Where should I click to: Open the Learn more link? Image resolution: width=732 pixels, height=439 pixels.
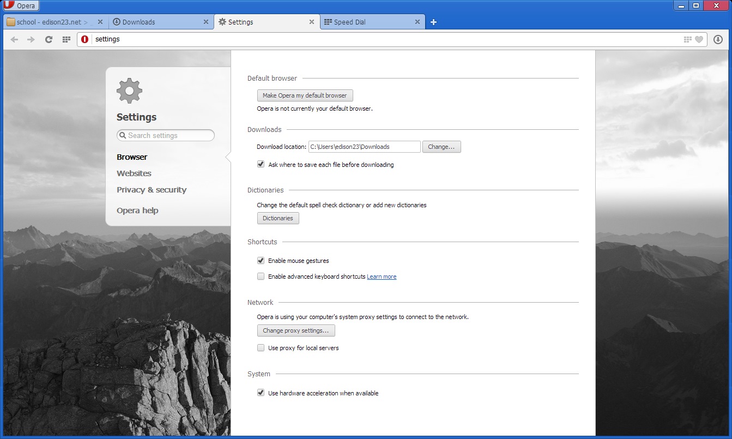click(382, 276)
